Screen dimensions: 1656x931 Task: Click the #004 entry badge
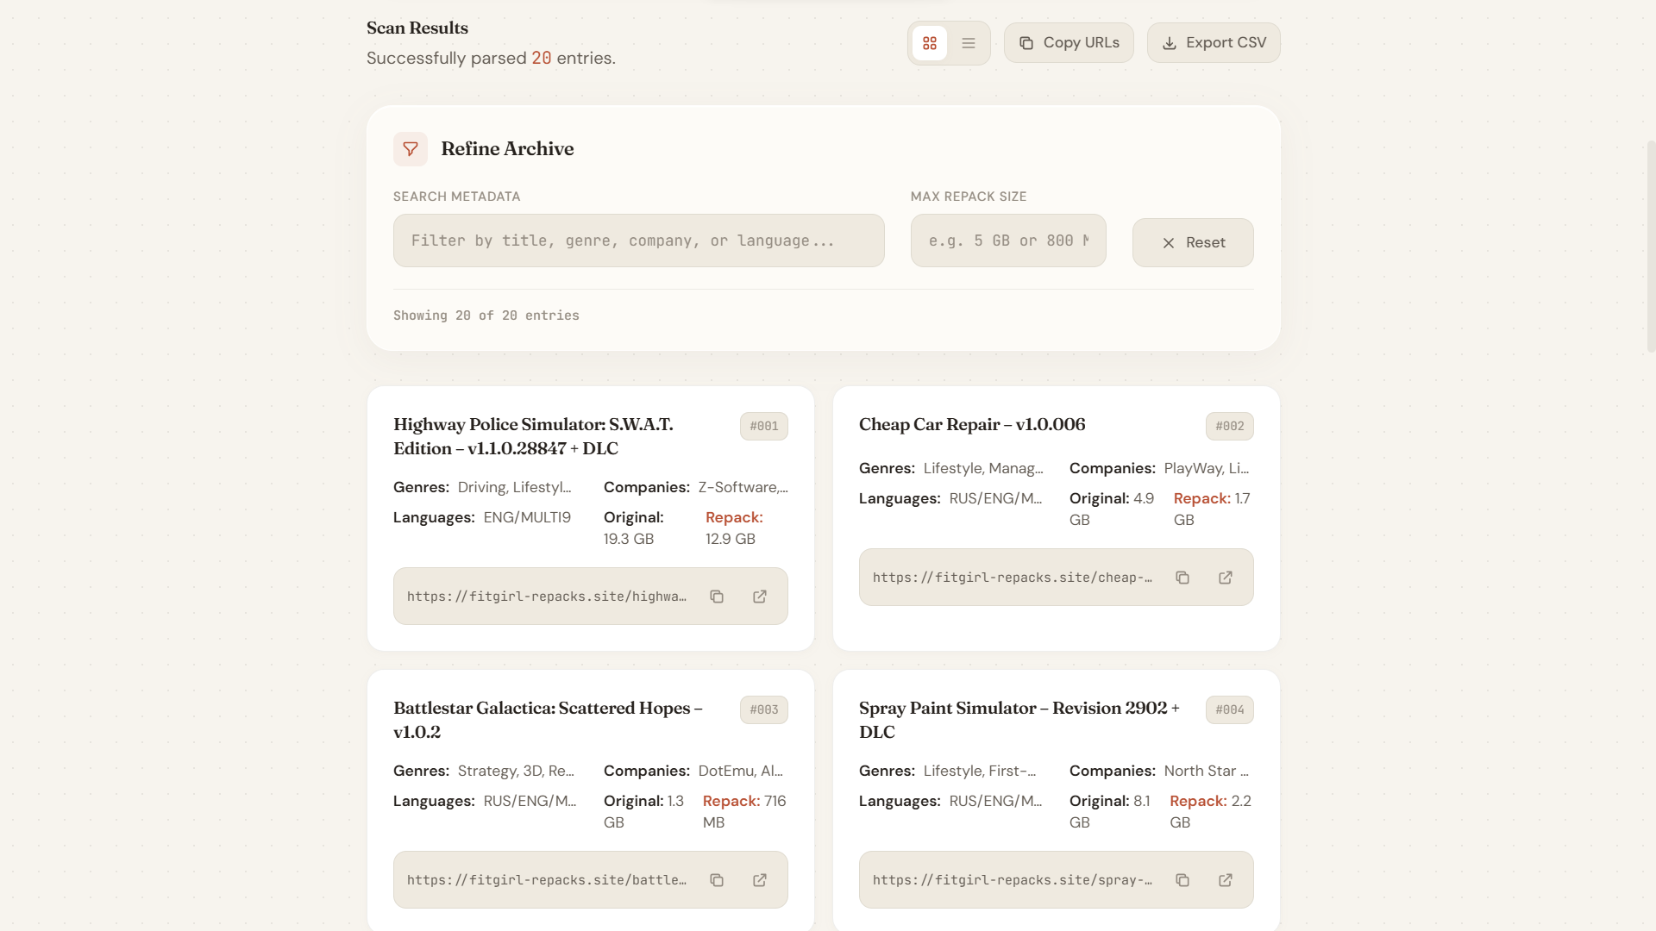click(x=1230, y=709)
